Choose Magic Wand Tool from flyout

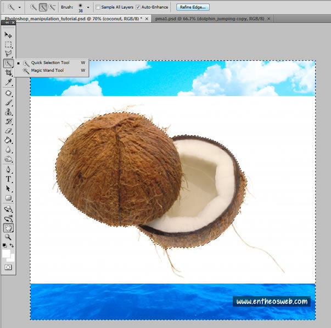(47, 70)
